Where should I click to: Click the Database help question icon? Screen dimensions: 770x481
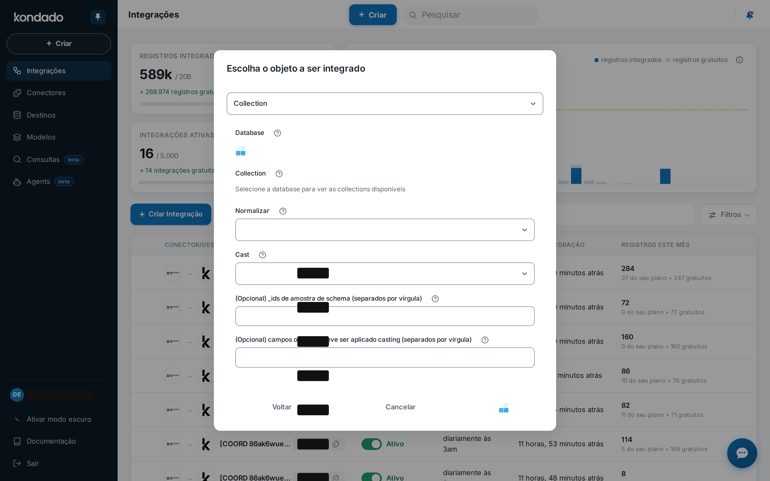278,133
